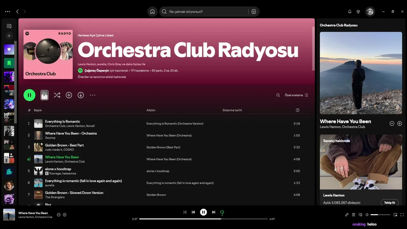
Task: Open the notifications bell
Action: click(350, 11)
